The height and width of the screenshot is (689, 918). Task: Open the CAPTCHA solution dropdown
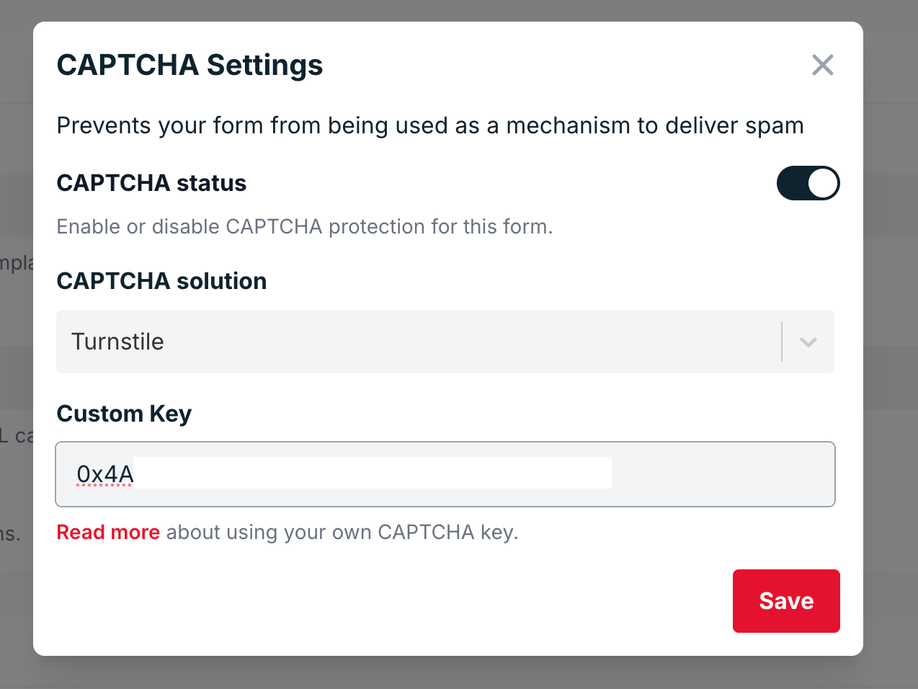point(418,342)
